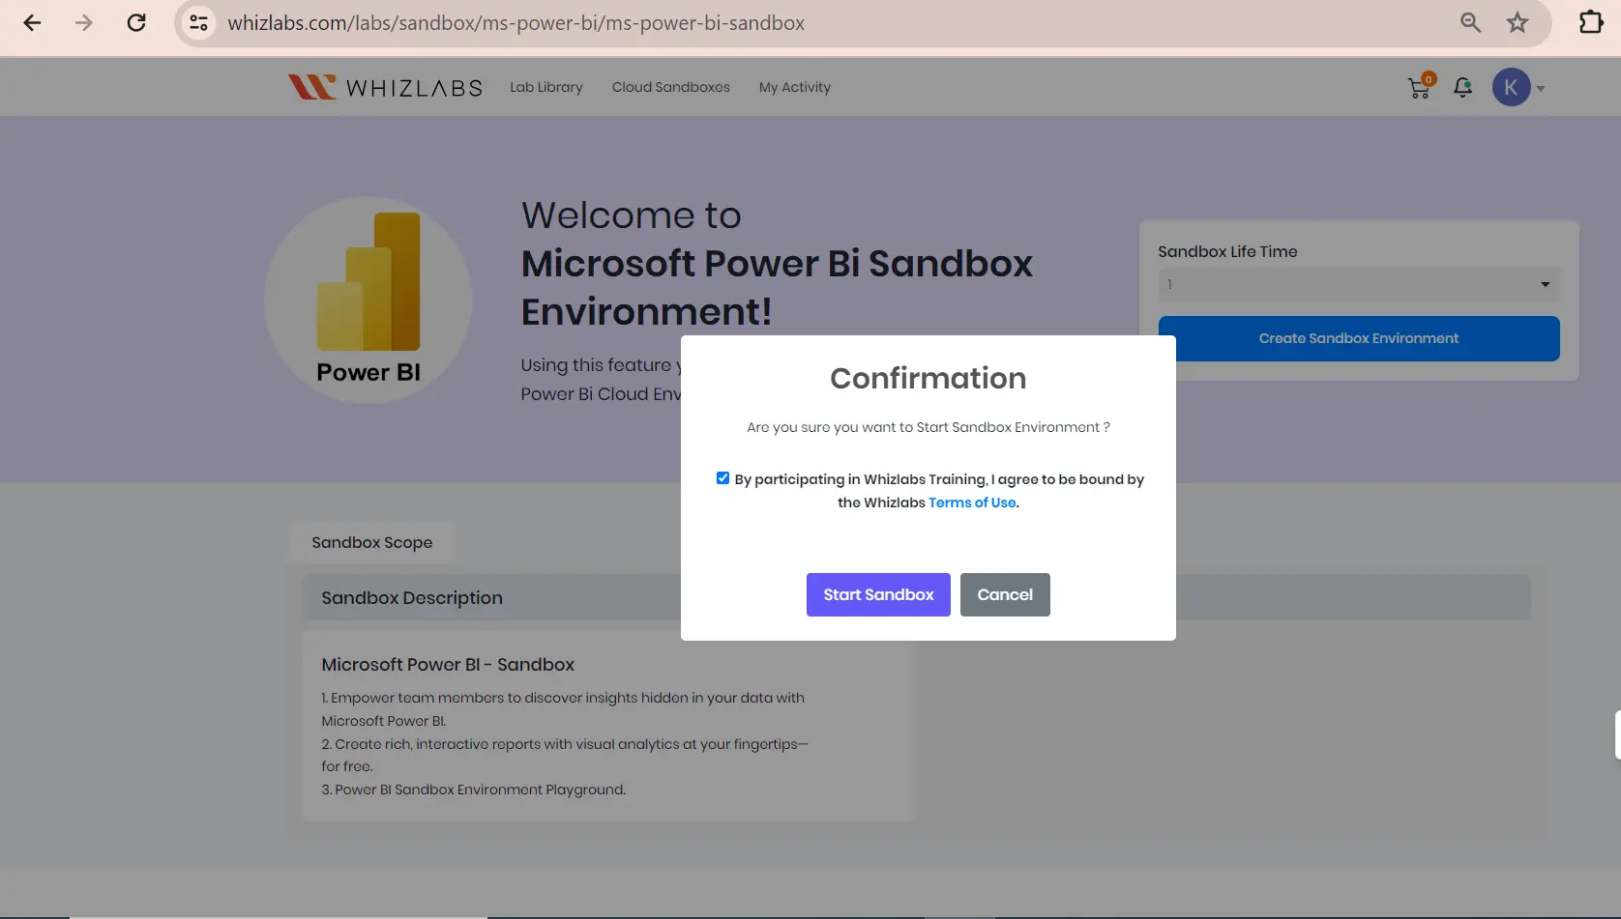
Task: Open the shopping cart icon
Action: tap(1419, 88)
